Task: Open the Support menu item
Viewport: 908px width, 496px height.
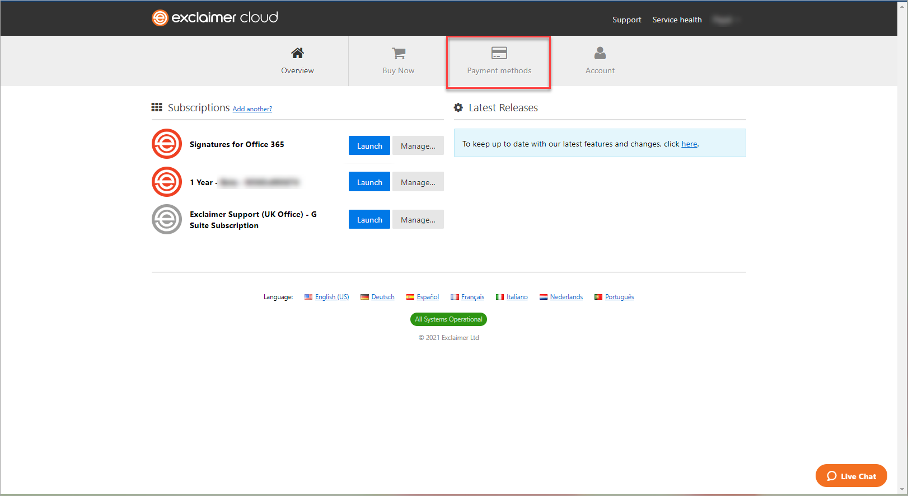Action: click(x=626, y=20)
